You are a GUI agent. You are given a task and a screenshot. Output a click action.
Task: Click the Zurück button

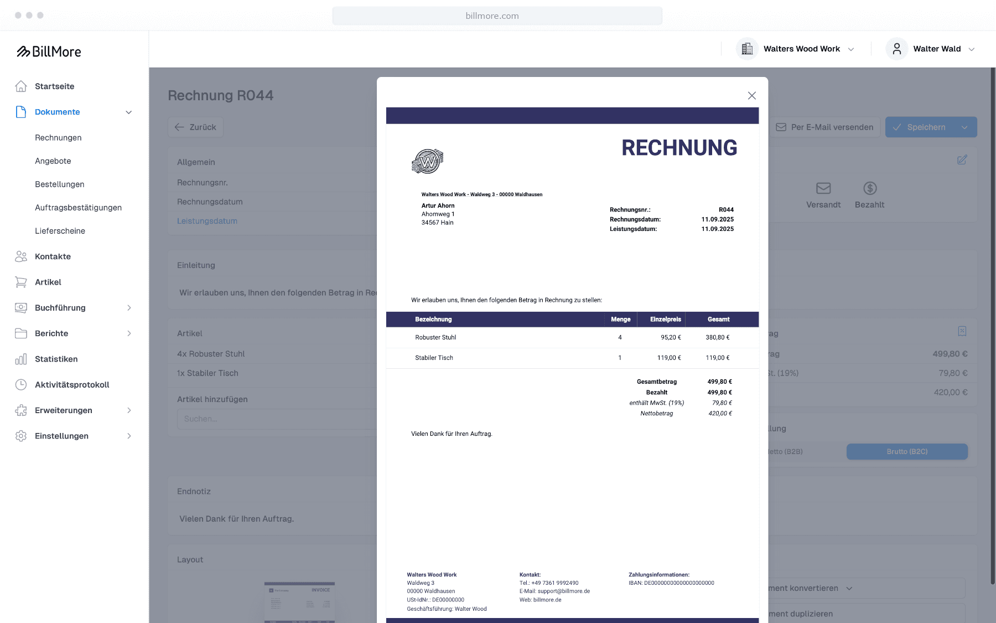click(x=195, y=127)
